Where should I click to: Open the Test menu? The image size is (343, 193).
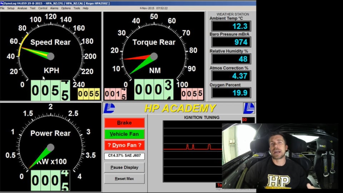[33, 8]
